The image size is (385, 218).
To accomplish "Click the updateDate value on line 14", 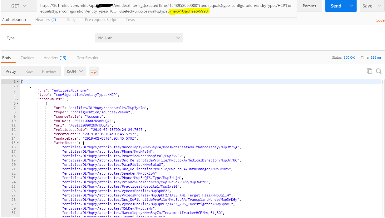I will coord(110,138).
